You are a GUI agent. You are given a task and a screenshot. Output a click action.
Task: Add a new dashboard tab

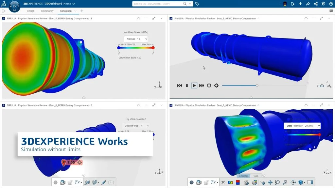[x=82, y=11]
